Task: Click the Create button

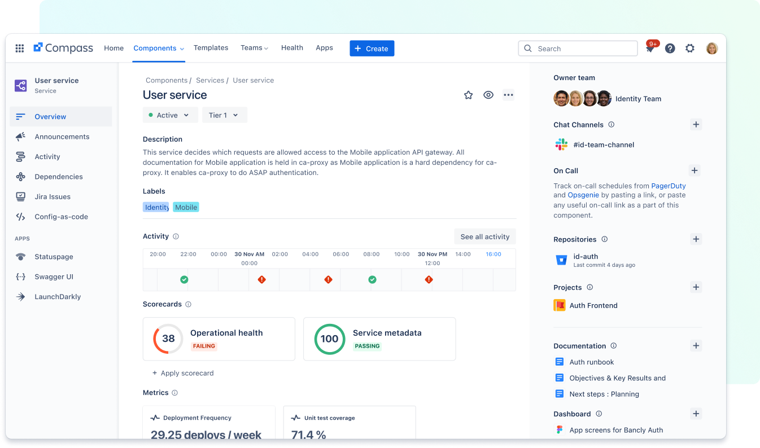Action: (x=372, y=49)
